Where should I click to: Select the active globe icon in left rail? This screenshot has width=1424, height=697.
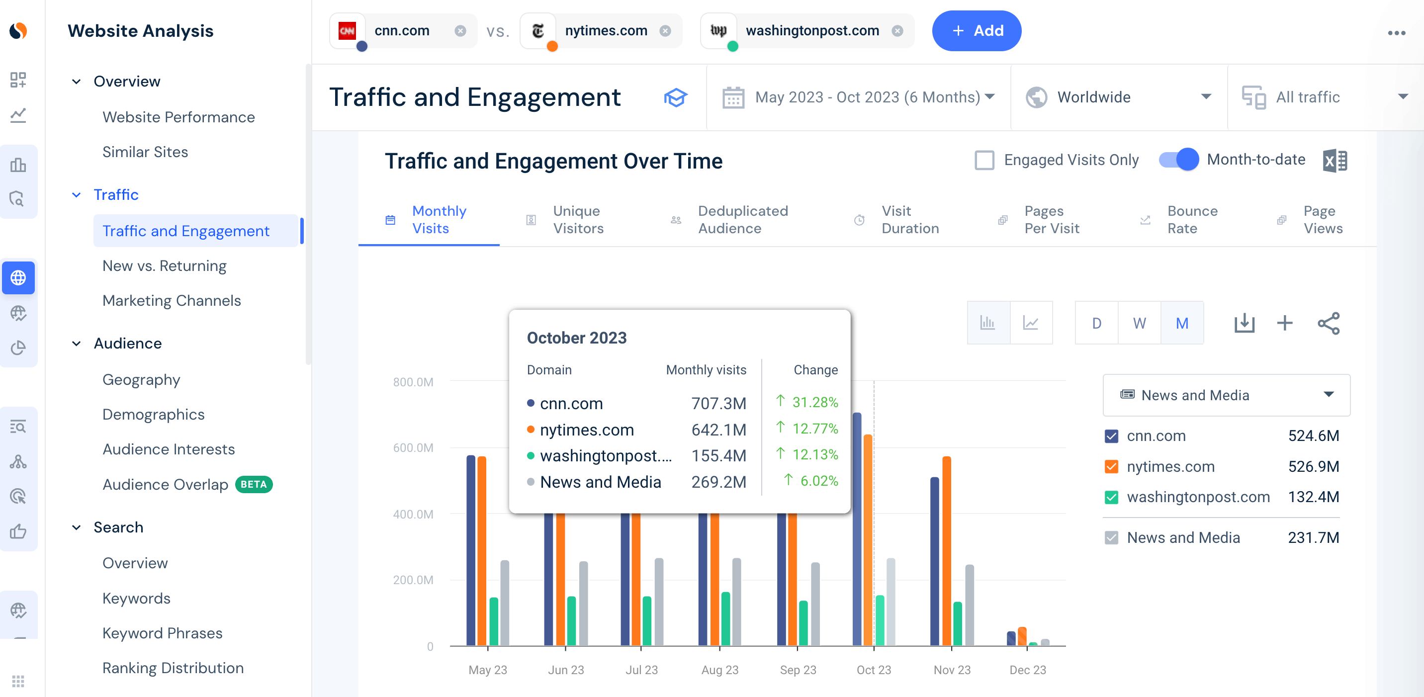click(18, 277)
